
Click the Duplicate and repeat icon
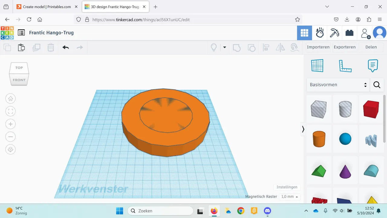36,48
